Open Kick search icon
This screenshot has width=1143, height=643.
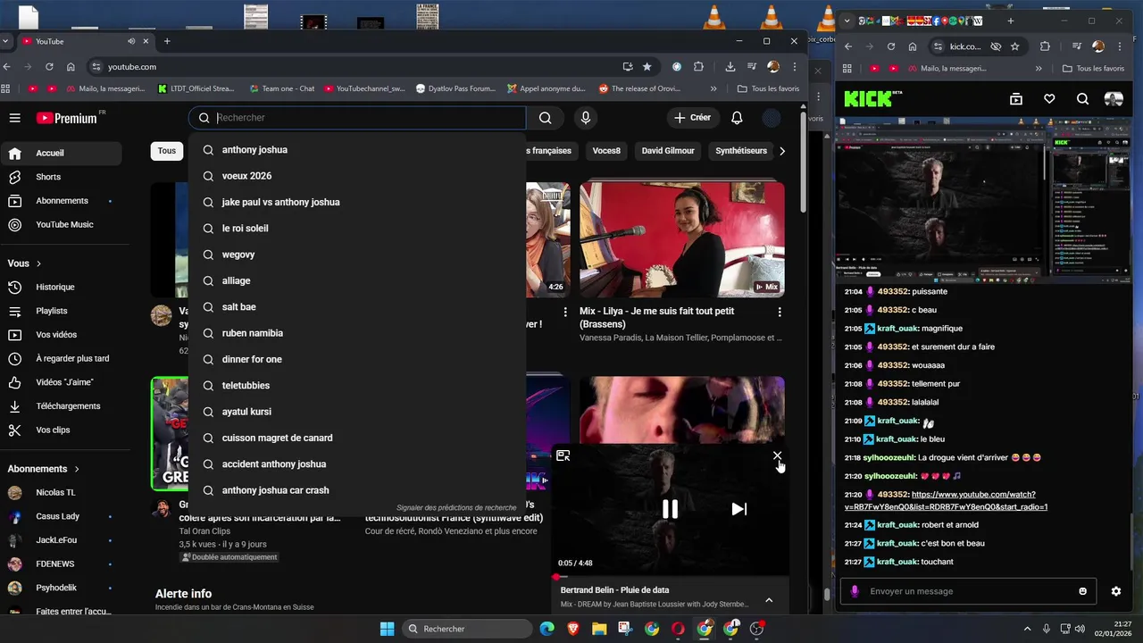(1082, 99)
